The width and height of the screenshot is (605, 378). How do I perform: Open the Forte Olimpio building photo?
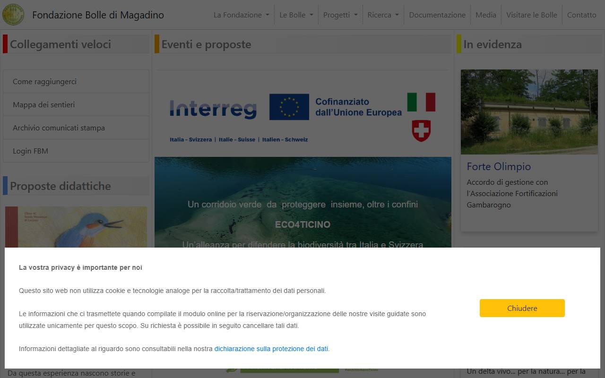tap(529, 112)
